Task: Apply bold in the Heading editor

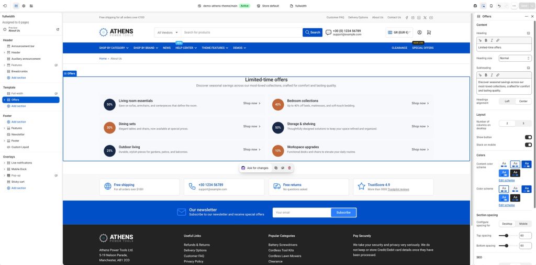Action: [x=486, y=40]
